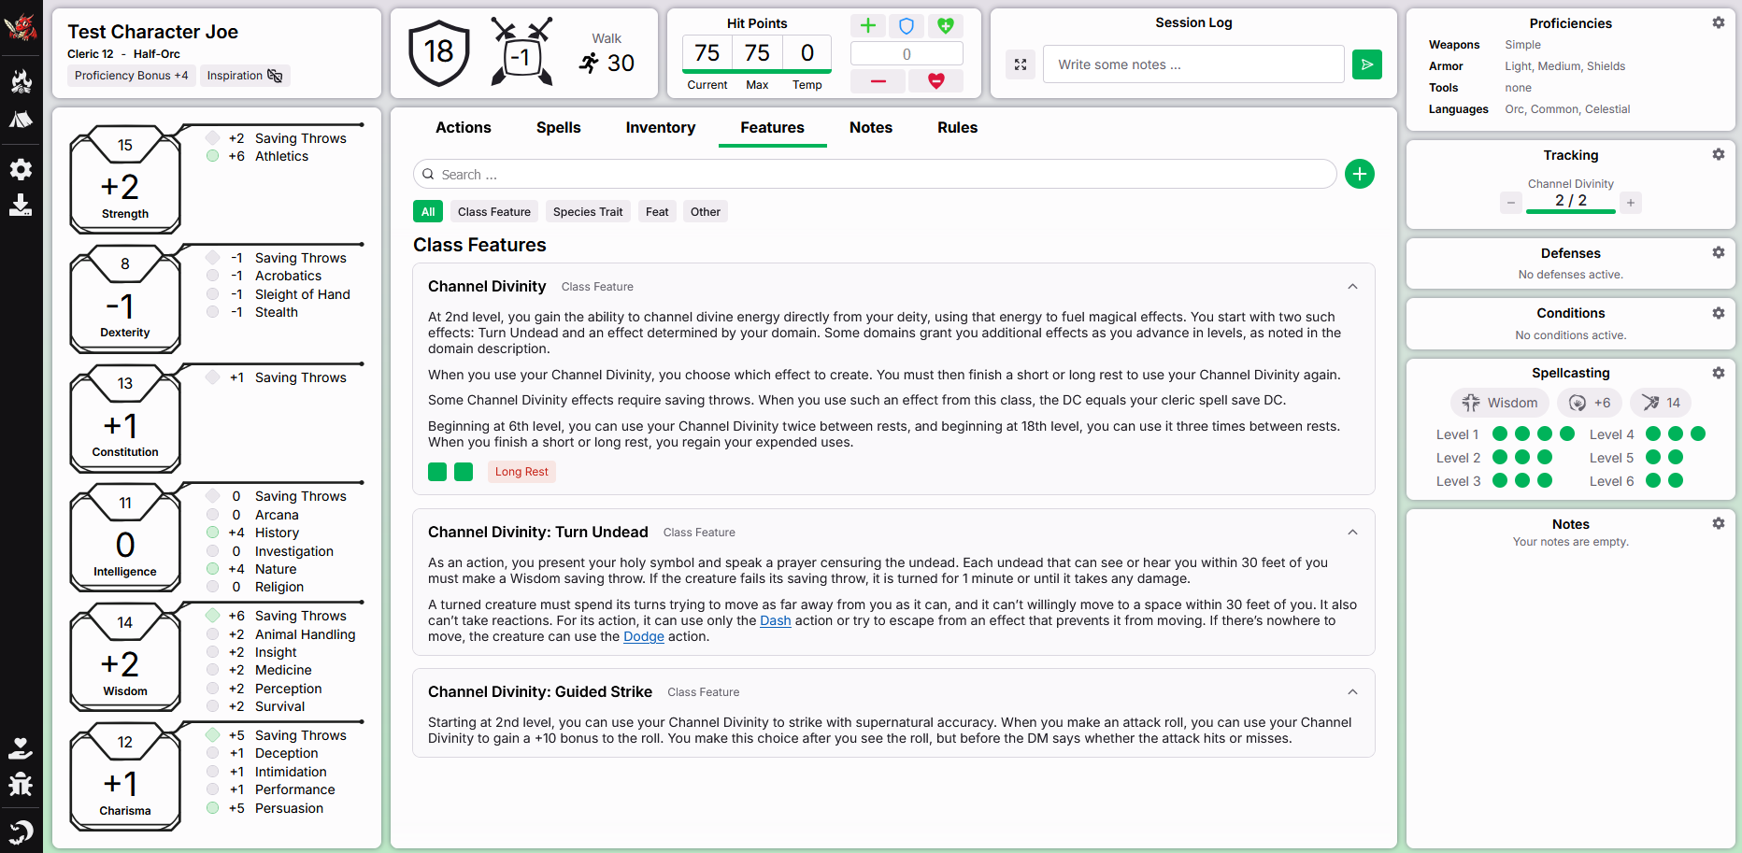This screenshot has width=1742, height=853.
Task: Click the blue shield temp HP icon
Action: point(907,26)
